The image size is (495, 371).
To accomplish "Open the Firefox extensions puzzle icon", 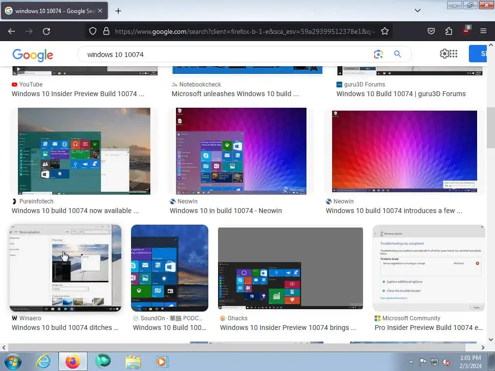I will click(x=449, y=31).
